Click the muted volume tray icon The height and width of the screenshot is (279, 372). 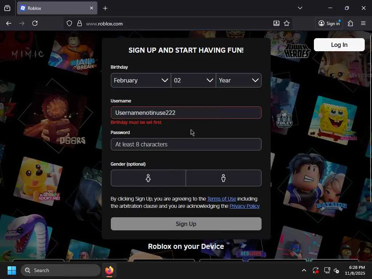(x=337, y=270)
